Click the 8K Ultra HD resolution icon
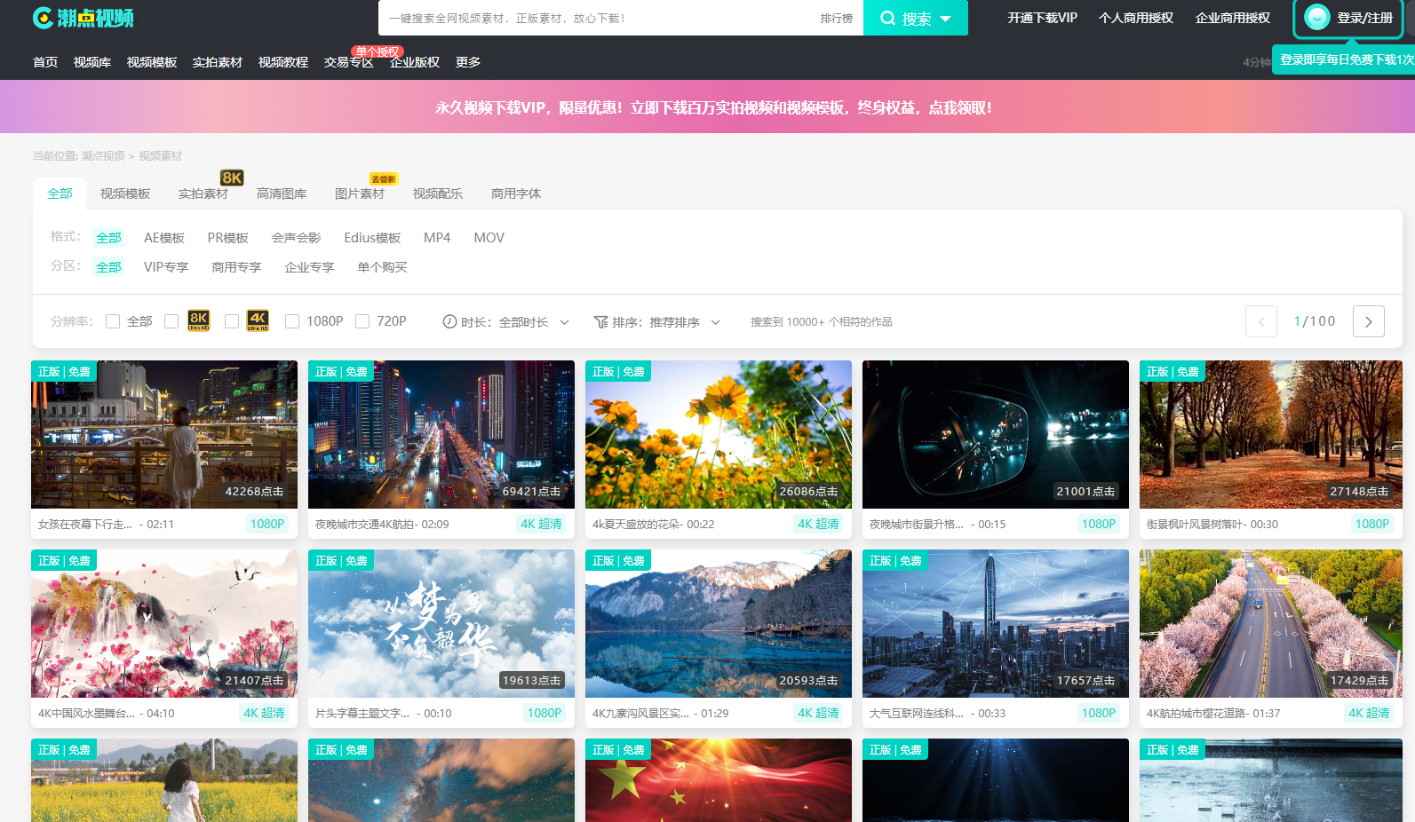The height and width of the screenshot is (822, 1415). coord(198,320)
